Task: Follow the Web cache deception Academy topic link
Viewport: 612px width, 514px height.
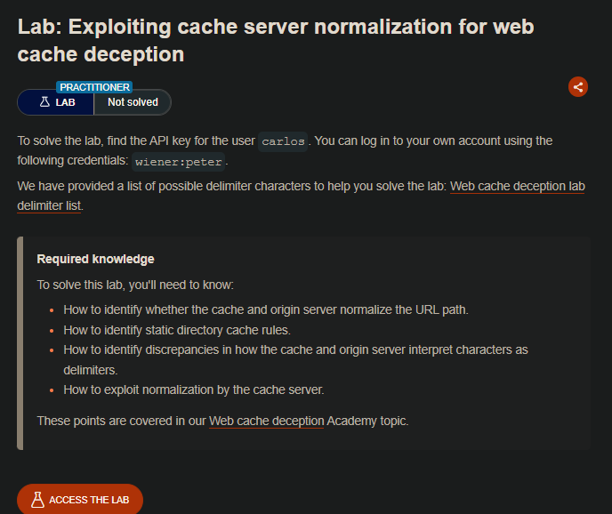Action: [x=267, y=421]
